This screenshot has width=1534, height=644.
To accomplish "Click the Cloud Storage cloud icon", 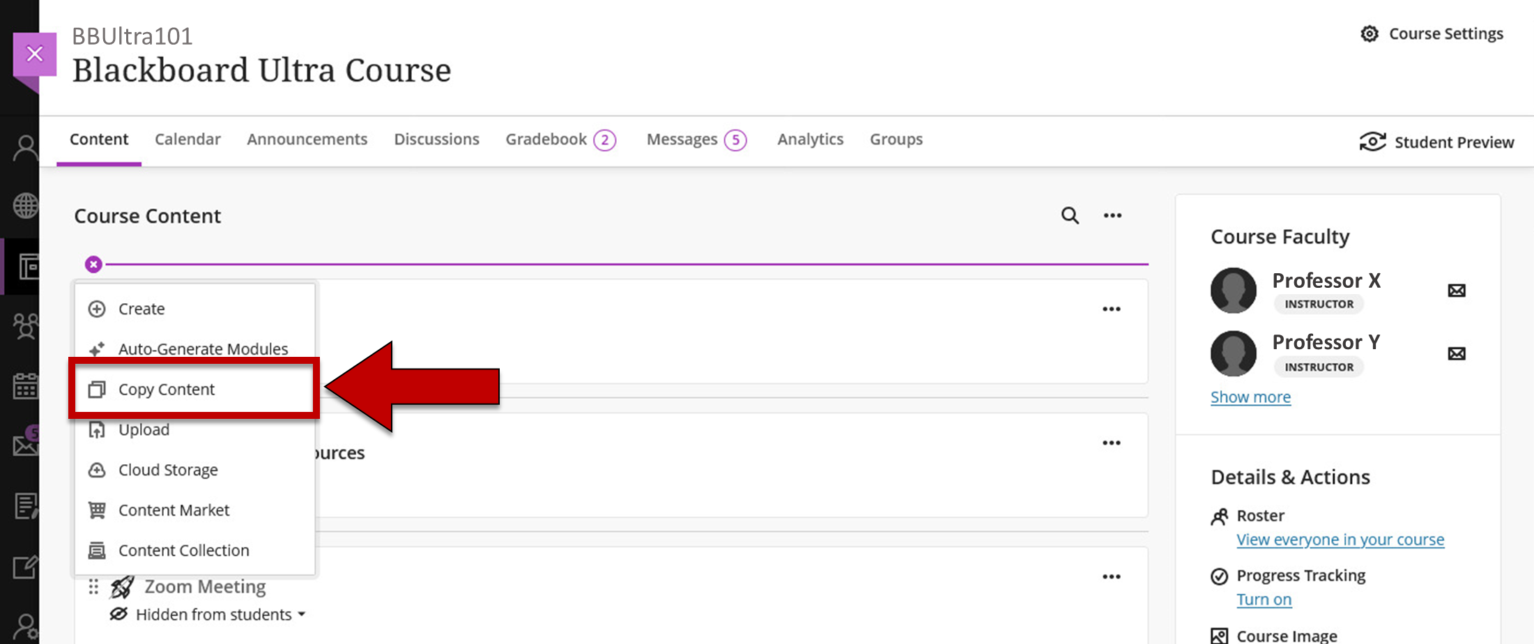I will click(x=97, y=470).
